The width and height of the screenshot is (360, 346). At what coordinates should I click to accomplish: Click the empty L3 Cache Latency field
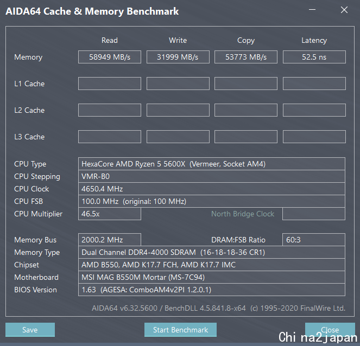coord(314,137)
